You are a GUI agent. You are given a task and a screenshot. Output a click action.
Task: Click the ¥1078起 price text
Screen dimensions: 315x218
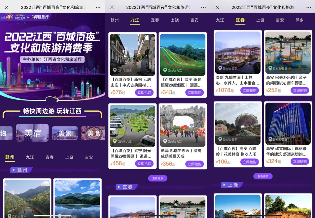[x=225, y=91]
